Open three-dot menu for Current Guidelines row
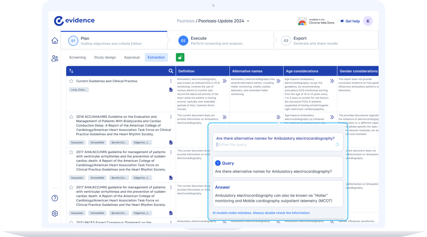This screenshot has height=237, width=427. coord(171,81)
